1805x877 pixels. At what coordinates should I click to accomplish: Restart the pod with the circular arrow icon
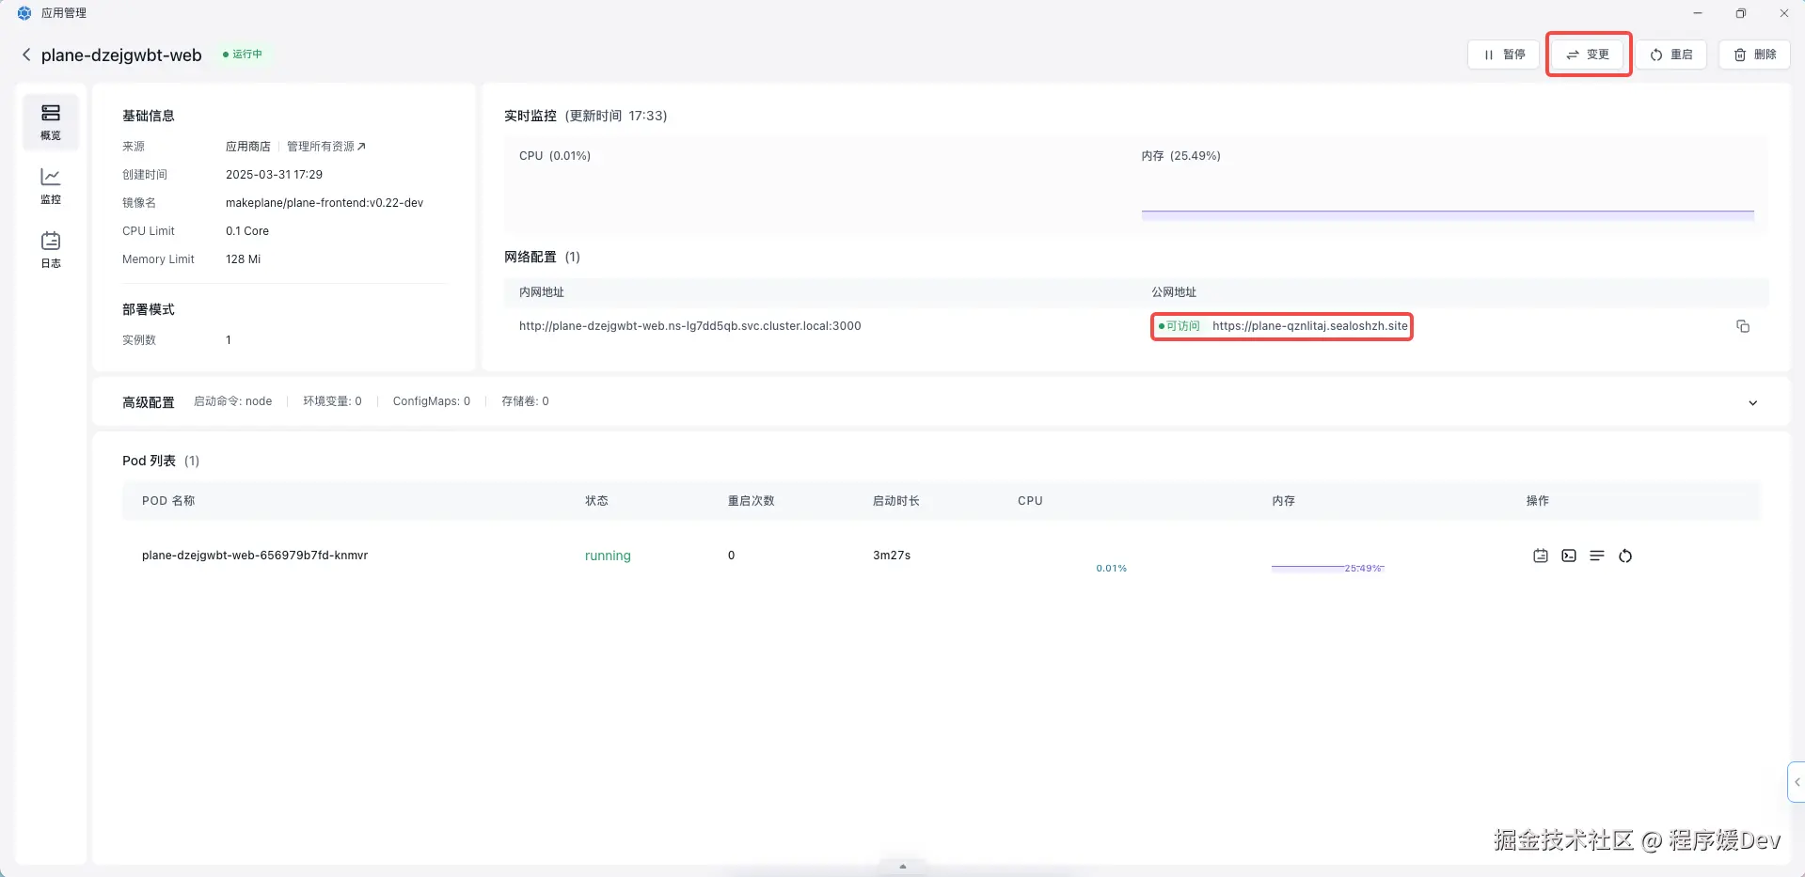[x=1625, y=556]
